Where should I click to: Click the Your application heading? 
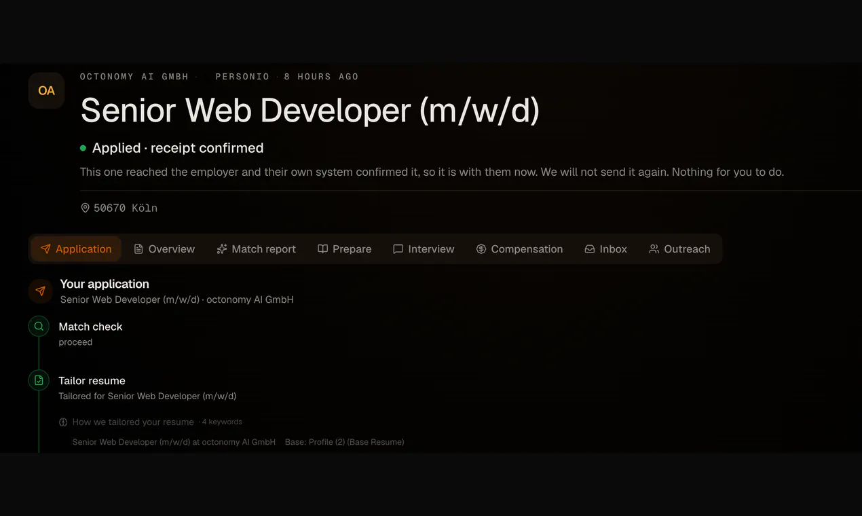(105, 284)
